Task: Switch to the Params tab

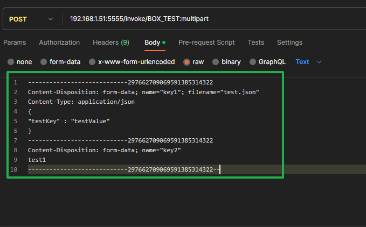Action: coord(14,42)
